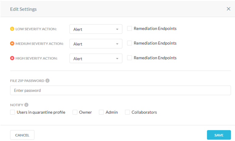The width and height of the screenshot is (235, 141).
Task: Open the Low Severity Action dropdown
Action: click(x=96, y=29)
